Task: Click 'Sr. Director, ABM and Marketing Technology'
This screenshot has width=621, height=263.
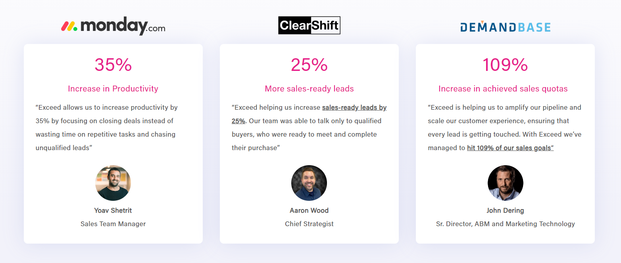Action: tap(505, 224)
